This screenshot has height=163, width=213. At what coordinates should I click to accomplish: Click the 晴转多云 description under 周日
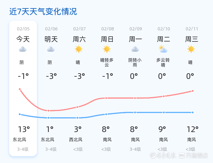(x=107, y=62)
